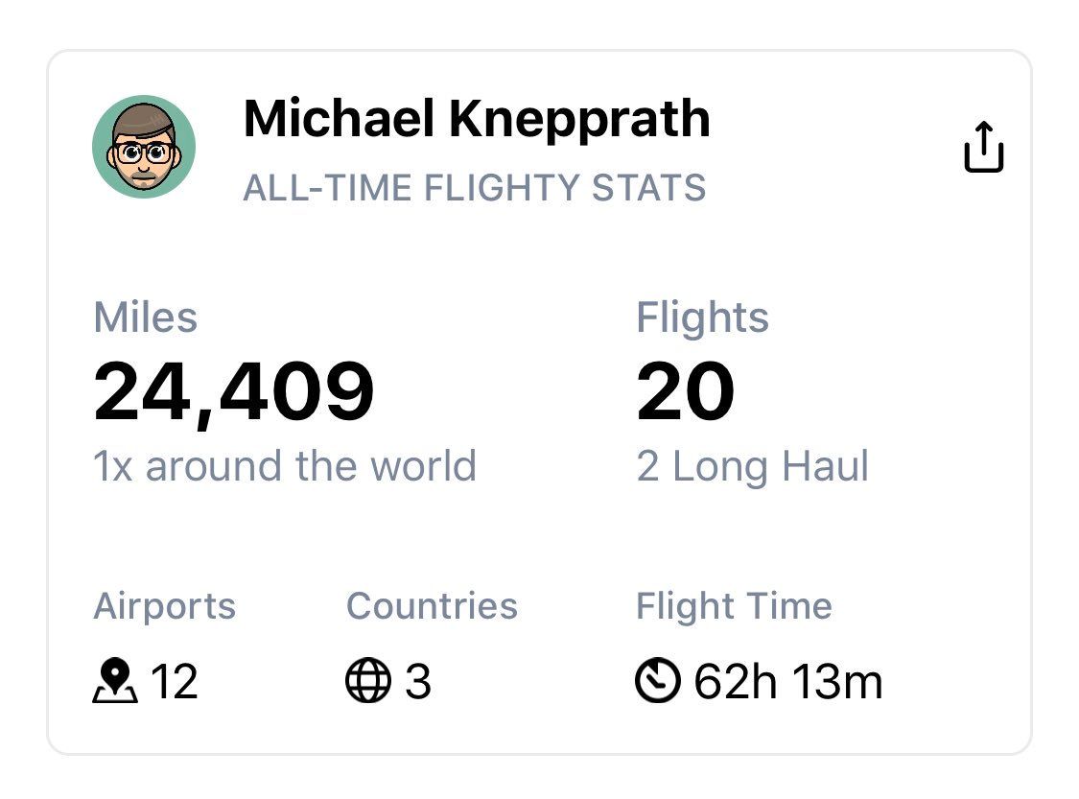Click the Countries label
The image size is (1079, 799).
(432, 606)
